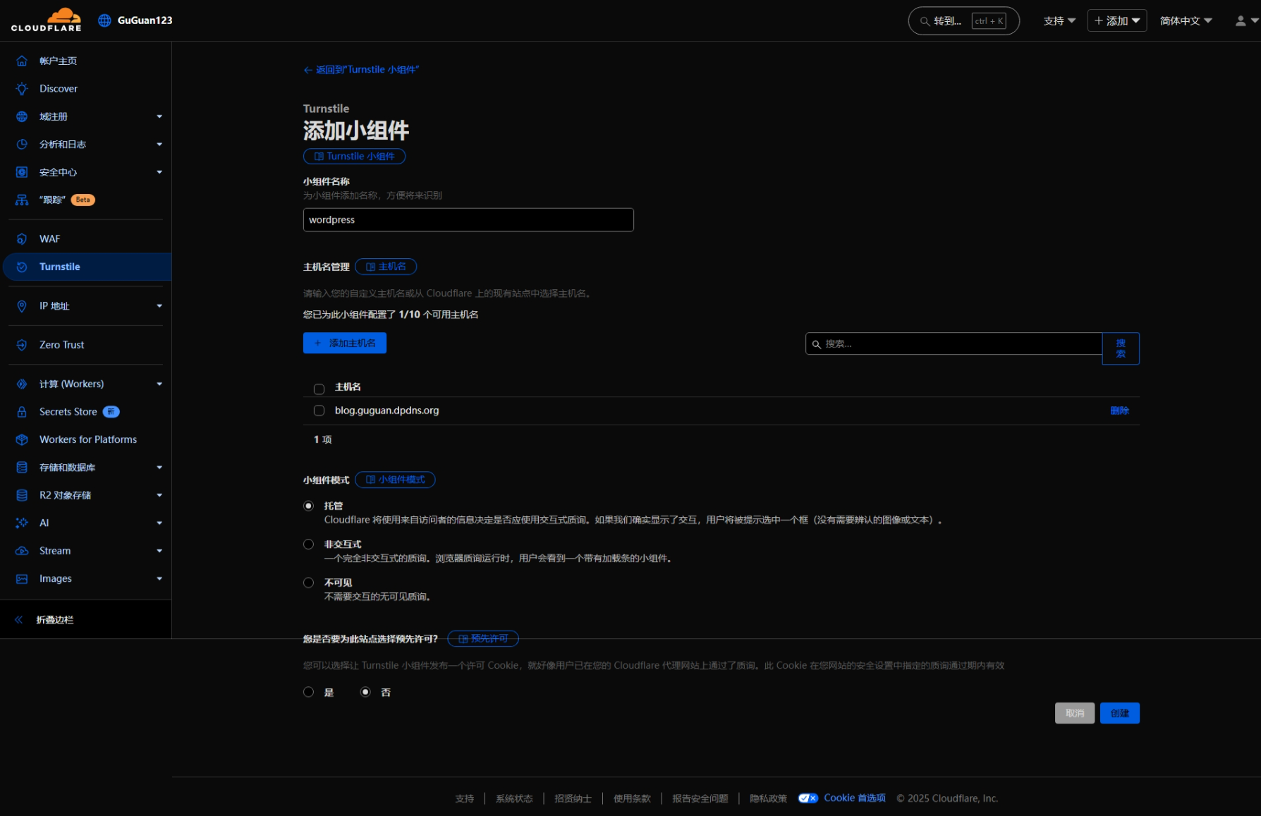Click the globe icon beside GuGuan123
The image size is (1261, 816).
pos(104,20)
